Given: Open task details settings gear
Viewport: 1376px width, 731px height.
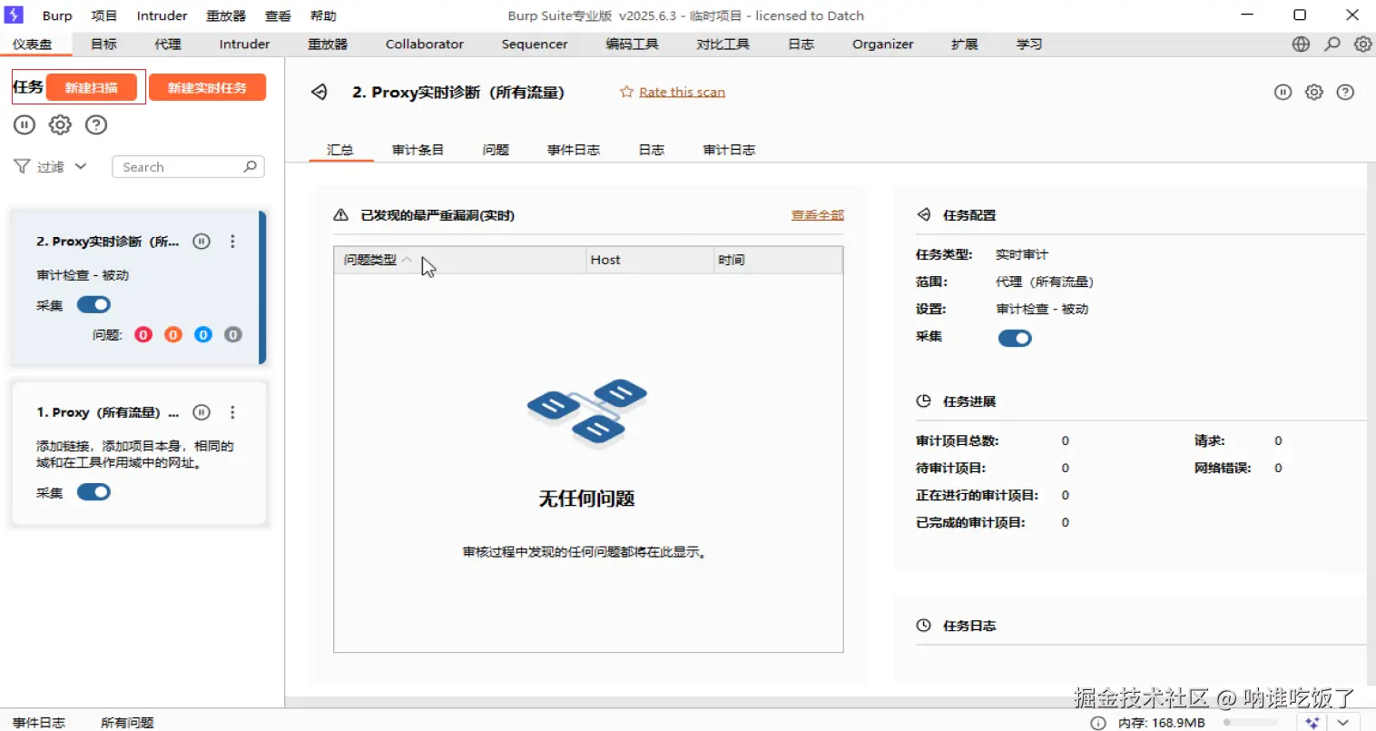Looking at the screenshot, I should pyautogui.click(x=1313, y=92).
